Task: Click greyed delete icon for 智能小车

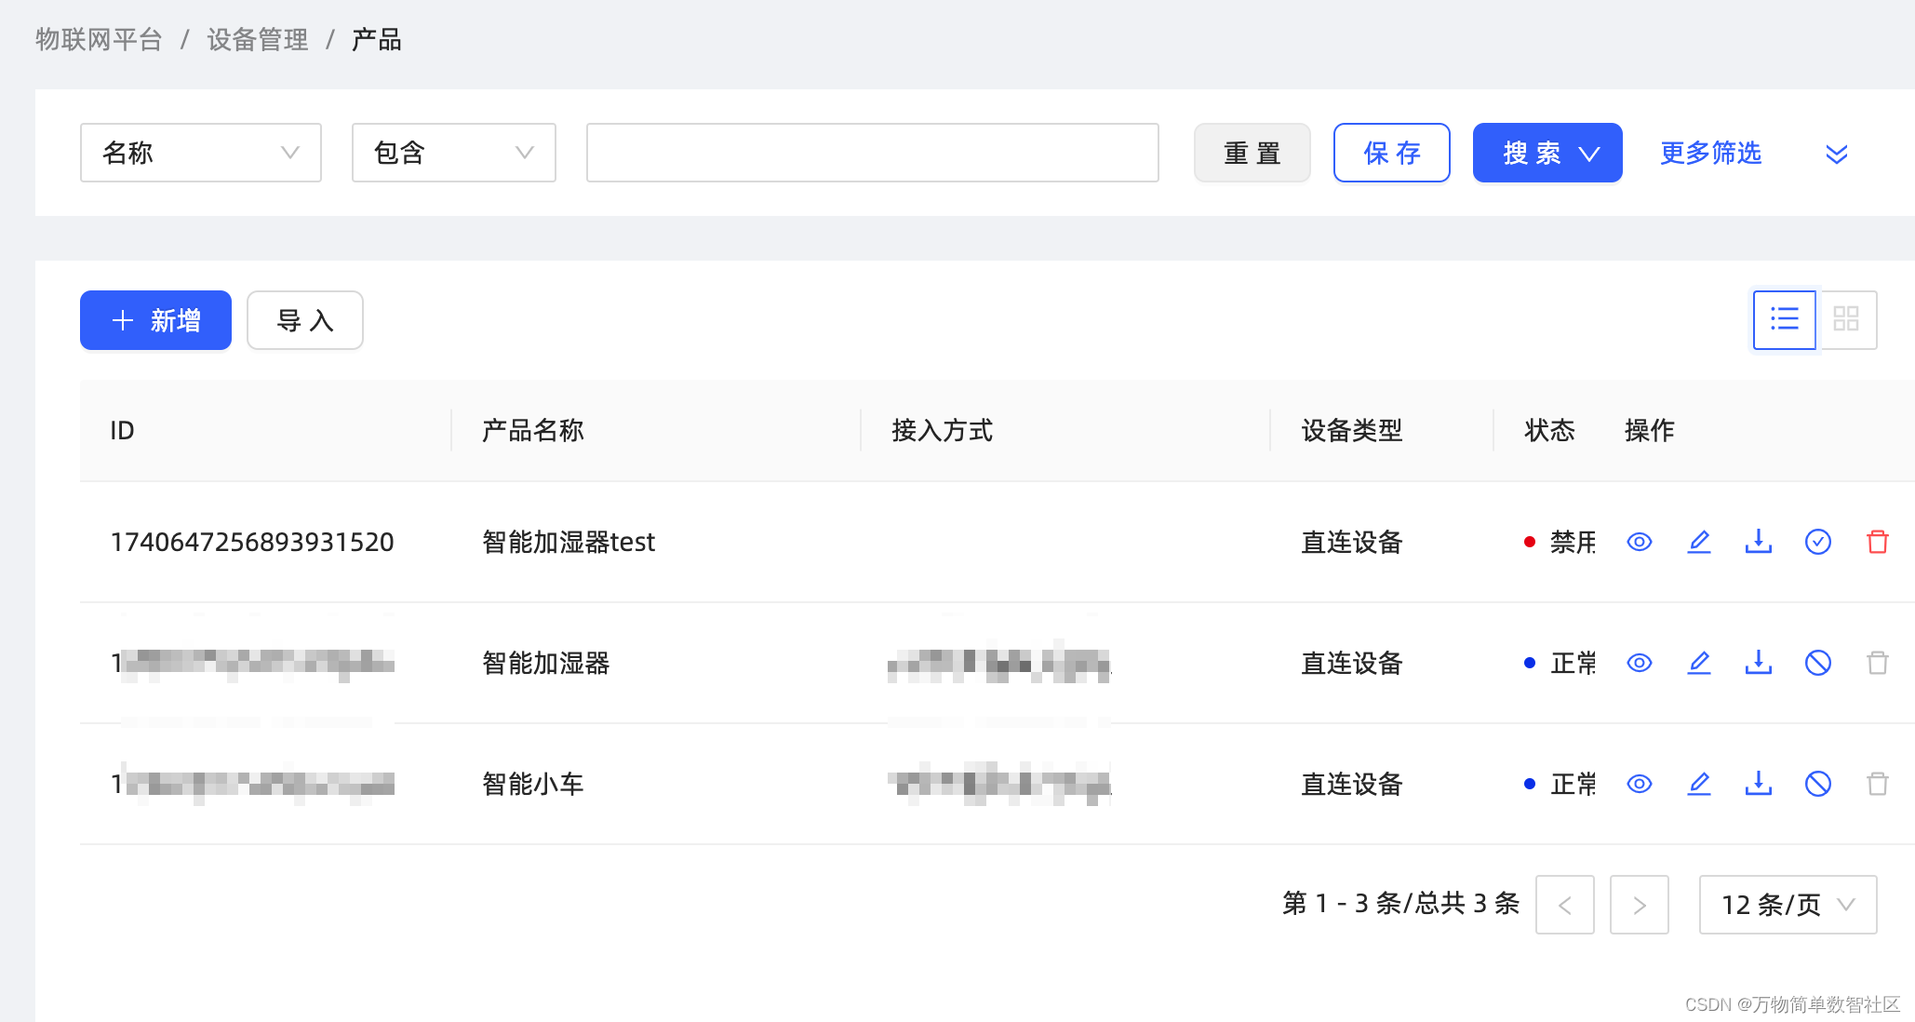Action: click(x=1877, y=784)
